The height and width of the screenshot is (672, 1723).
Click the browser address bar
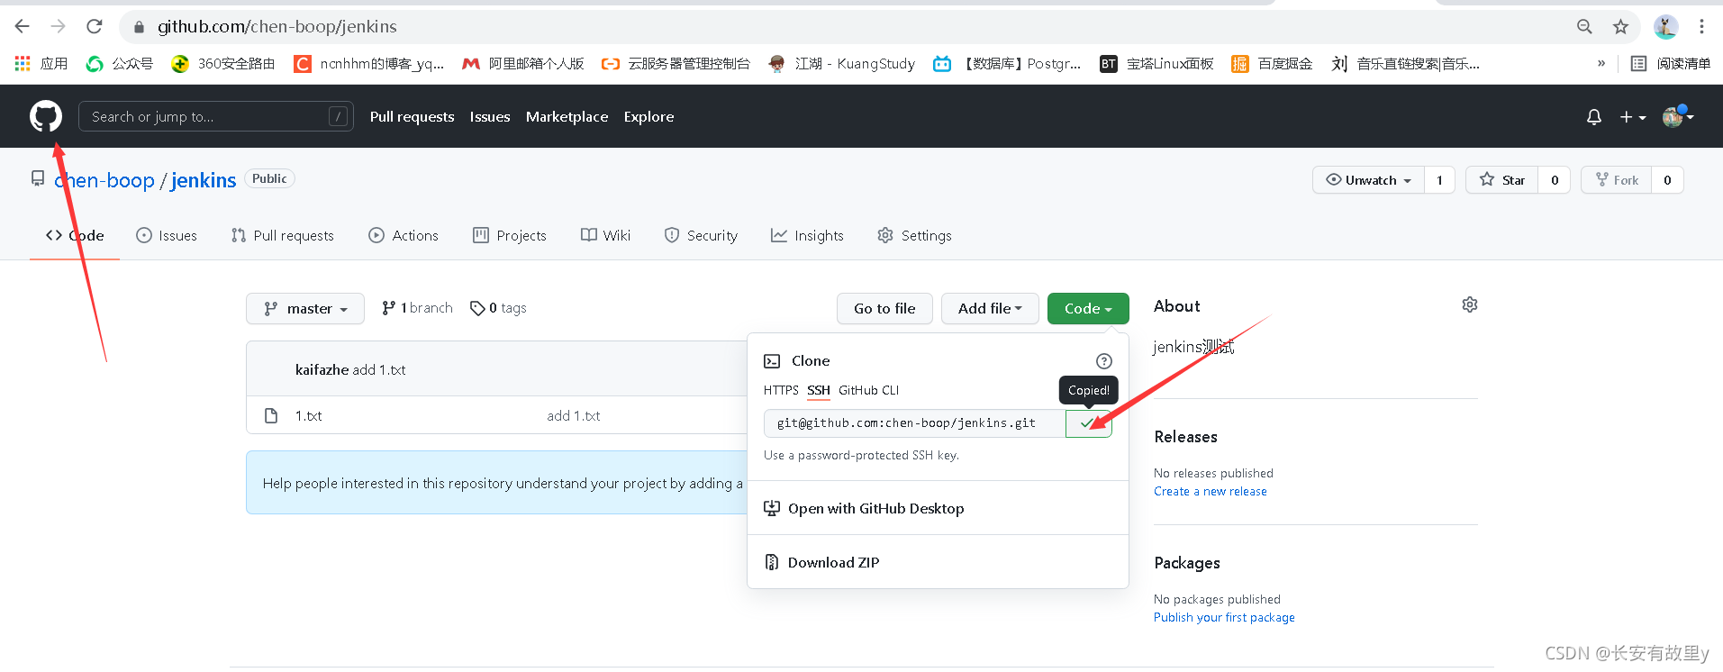847,26
